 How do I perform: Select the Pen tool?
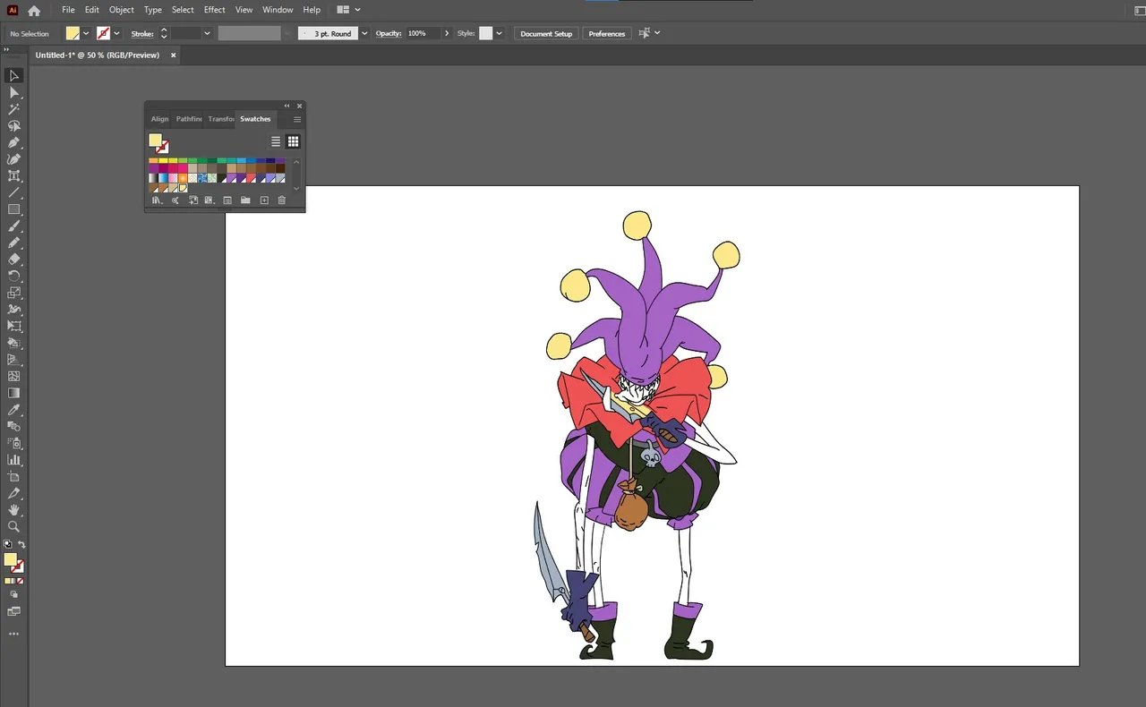point(13,142)
